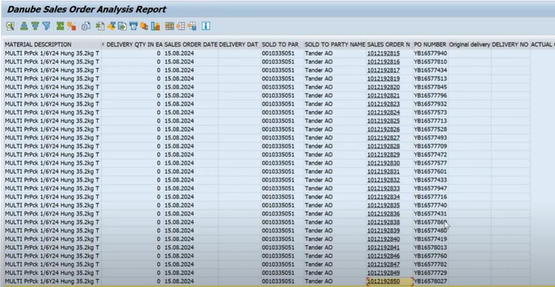
Task: Change layout grid icon
Action: 170,26
